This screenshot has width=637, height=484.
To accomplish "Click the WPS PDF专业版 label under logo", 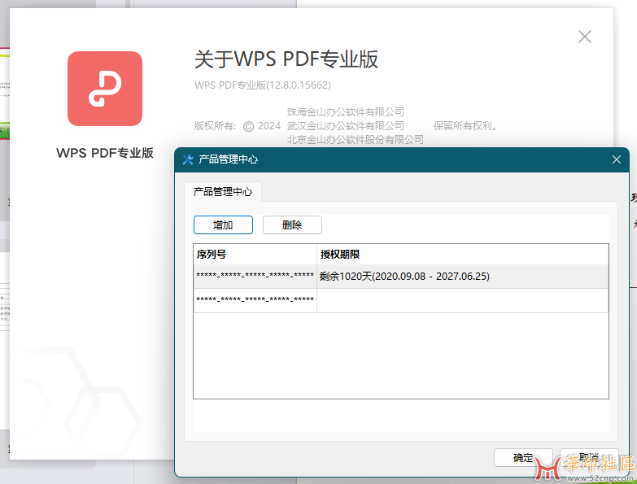I will [105, 153].
